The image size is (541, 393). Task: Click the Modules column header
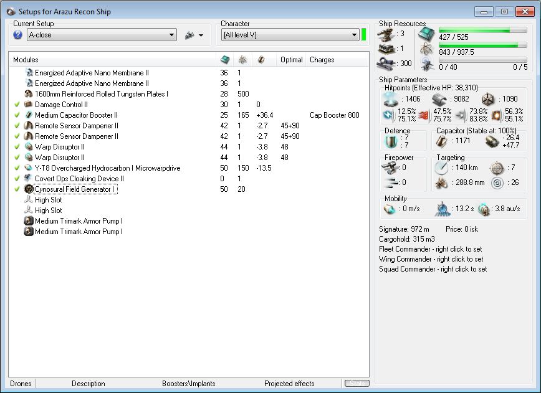[112, 60]
